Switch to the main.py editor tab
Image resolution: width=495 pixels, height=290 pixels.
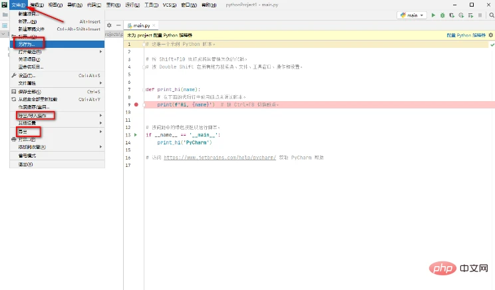tap(138, 25)
